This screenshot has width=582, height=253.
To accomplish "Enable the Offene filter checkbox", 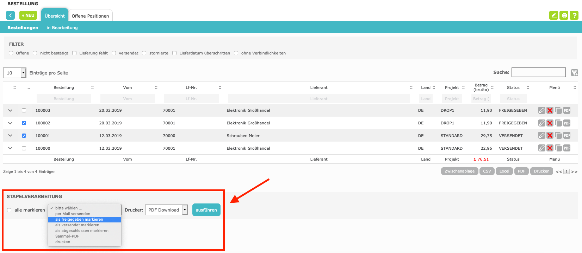I will [11, 53].
